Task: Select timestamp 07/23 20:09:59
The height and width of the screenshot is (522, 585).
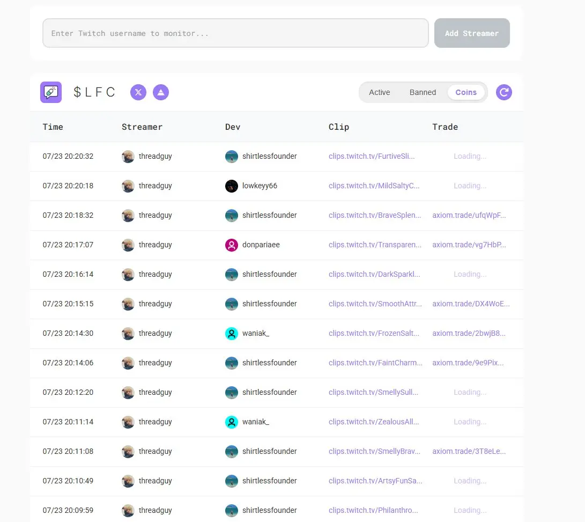Action: pos(68,510)
